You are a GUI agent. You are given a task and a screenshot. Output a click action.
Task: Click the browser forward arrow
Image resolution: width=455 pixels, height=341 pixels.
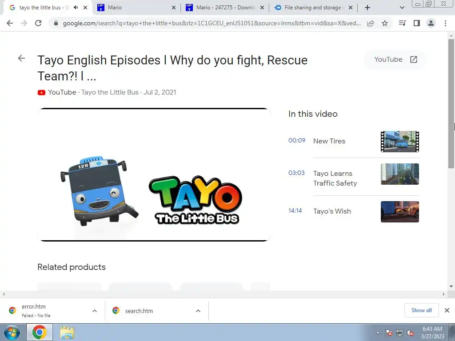[x=24, y=23]
